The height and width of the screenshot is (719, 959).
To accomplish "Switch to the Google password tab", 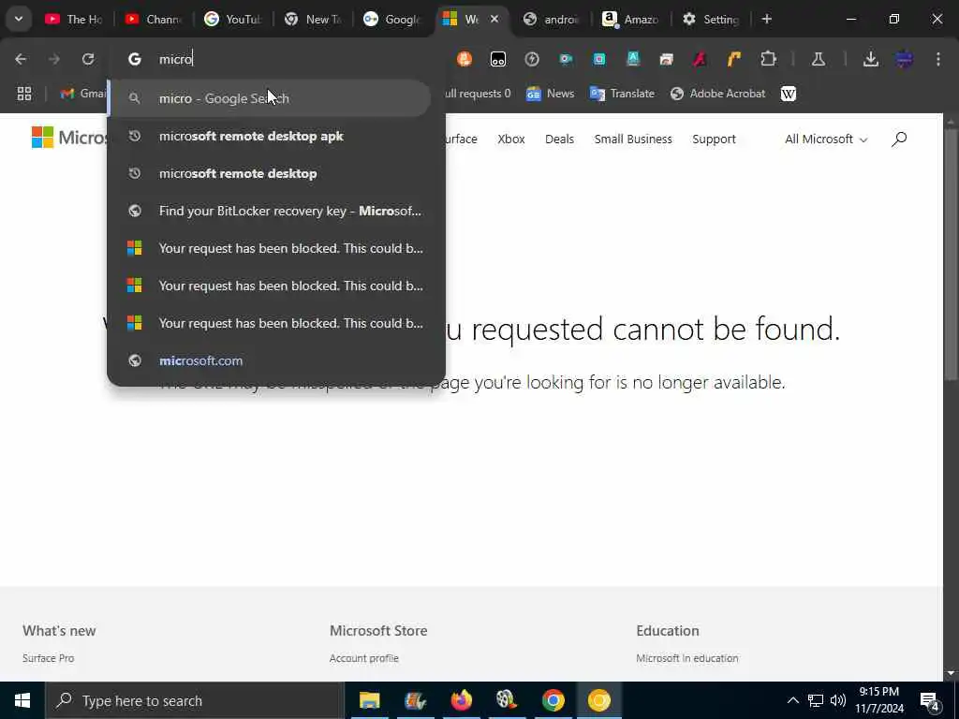I will click(391, 19).
